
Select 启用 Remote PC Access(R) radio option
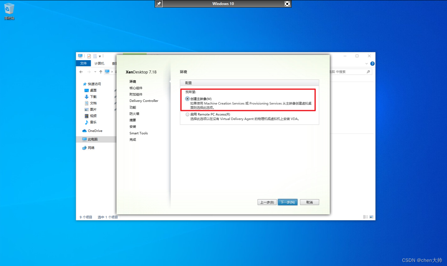point(188,115)
